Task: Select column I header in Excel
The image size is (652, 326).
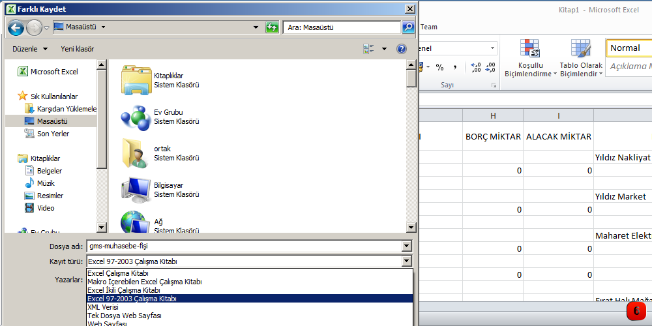Action: (559, 115)
